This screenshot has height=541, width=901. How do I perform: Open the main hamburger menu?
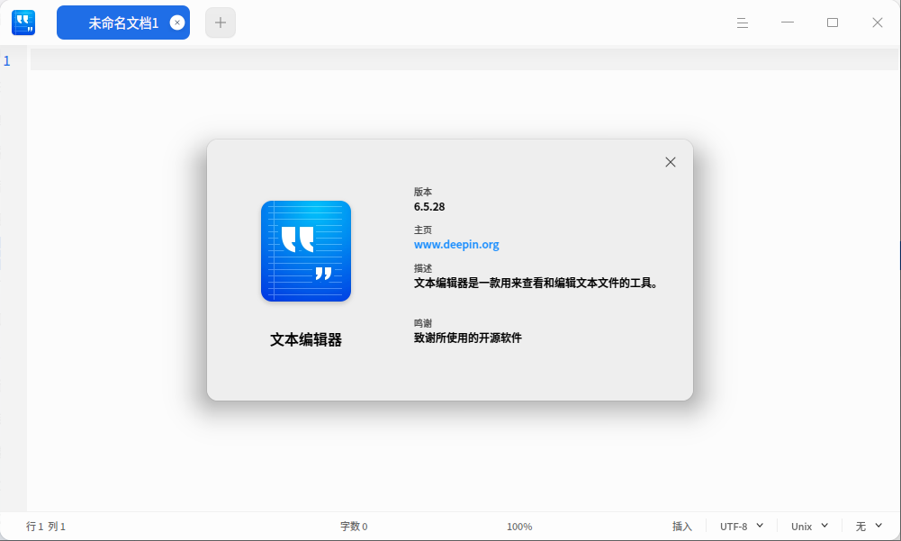[743, 23]
